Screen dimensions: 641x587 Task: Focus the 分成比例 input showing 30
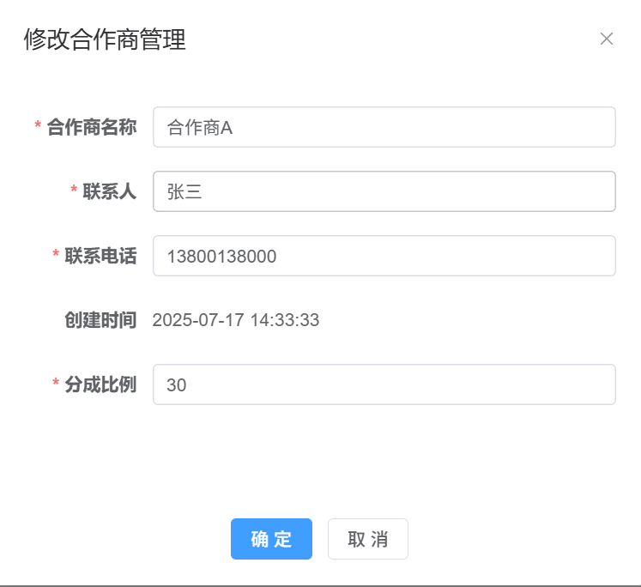(384, 384)
